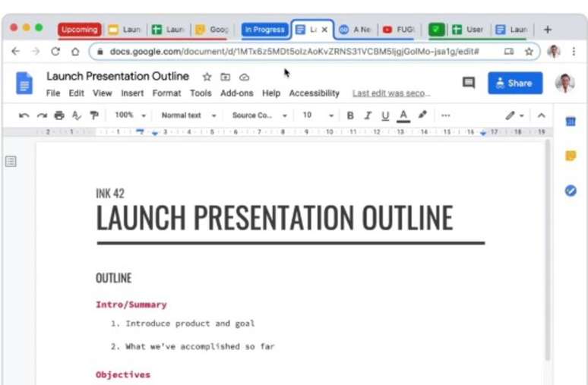Toggle italic formatting

368,115
